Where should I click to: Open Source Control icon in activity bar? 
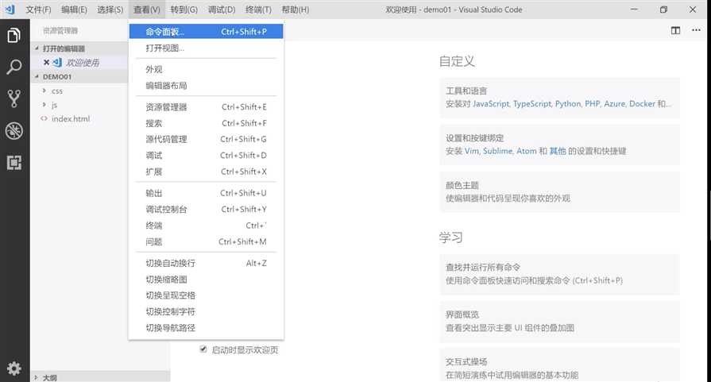click(x=14, y=98)
